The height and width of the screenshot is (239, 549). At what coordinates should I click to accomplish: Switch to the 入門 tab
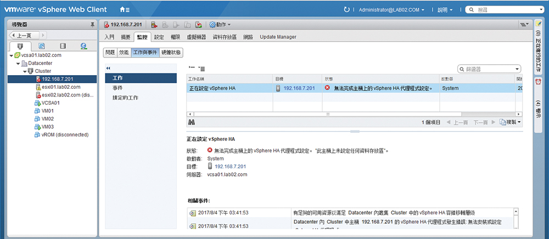109,37
